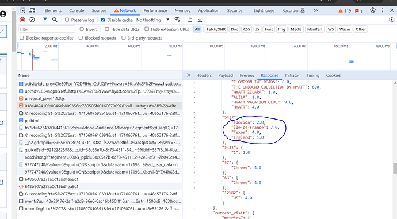Click the network Filter text field
The width and height of the screenshot is (397, 219).
pos(47,29)
